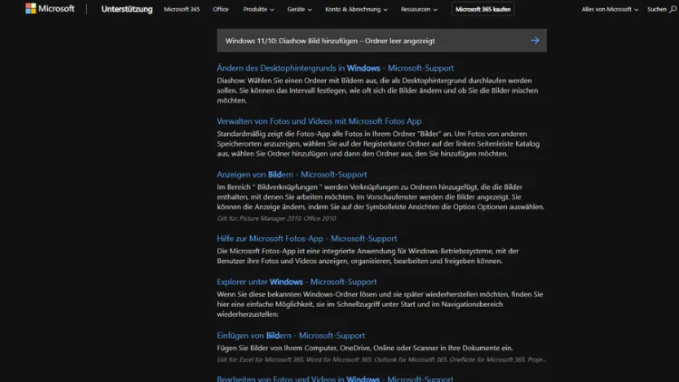679x382 pixels.
Task: Open Verwalten von Fotos und Videos result
Action: [x=320, y=121]
